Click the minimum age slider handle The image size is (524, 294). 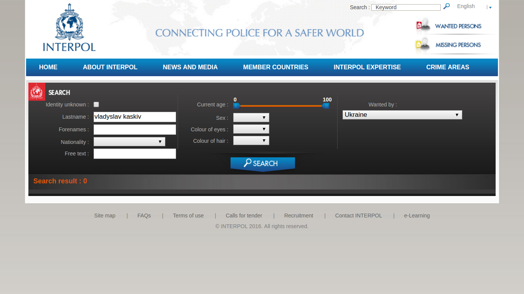point(236,106)
